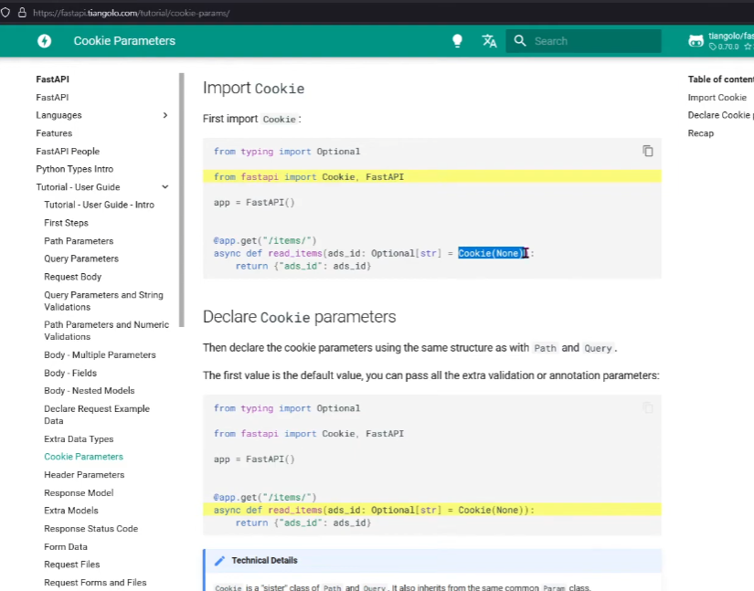The width and height of the screenshot is (754, 591).
Task: Click the Technical Details pencil icon
Action: (x=219, y=561)
